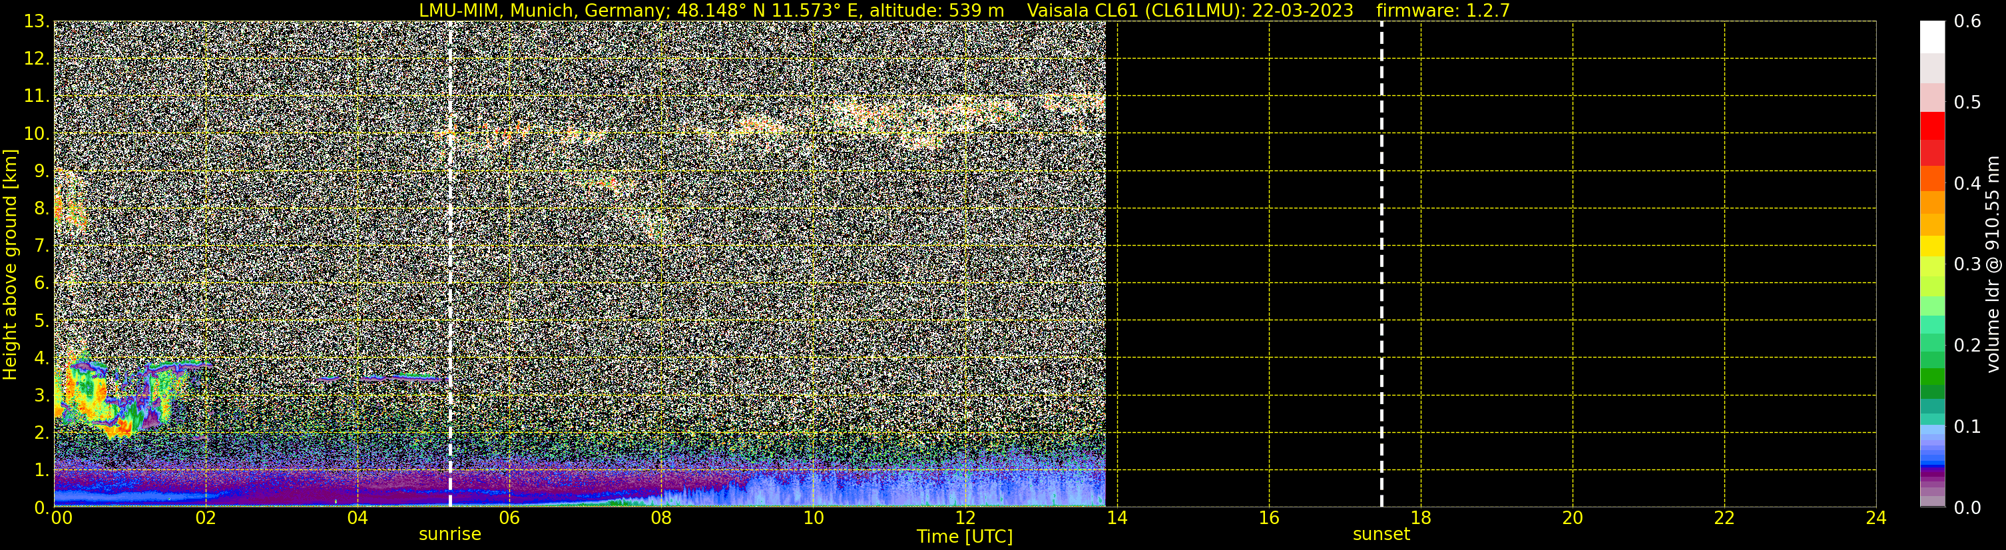2006x550 pixels.
Task: Click the colorbar tick label '0.0'
Action: (1968, 507)
